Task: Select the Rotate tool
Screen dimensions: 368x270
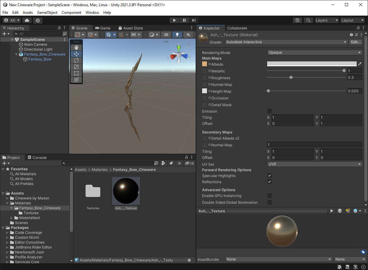Action: (x=76, y=60)
